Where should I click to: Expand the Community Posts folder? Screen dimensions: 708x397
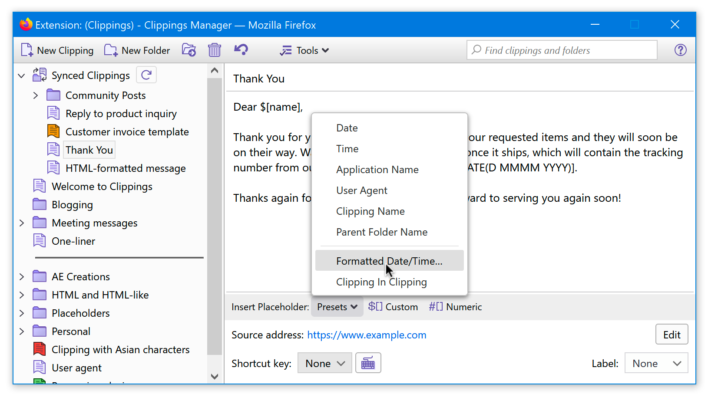coord(36,95)
